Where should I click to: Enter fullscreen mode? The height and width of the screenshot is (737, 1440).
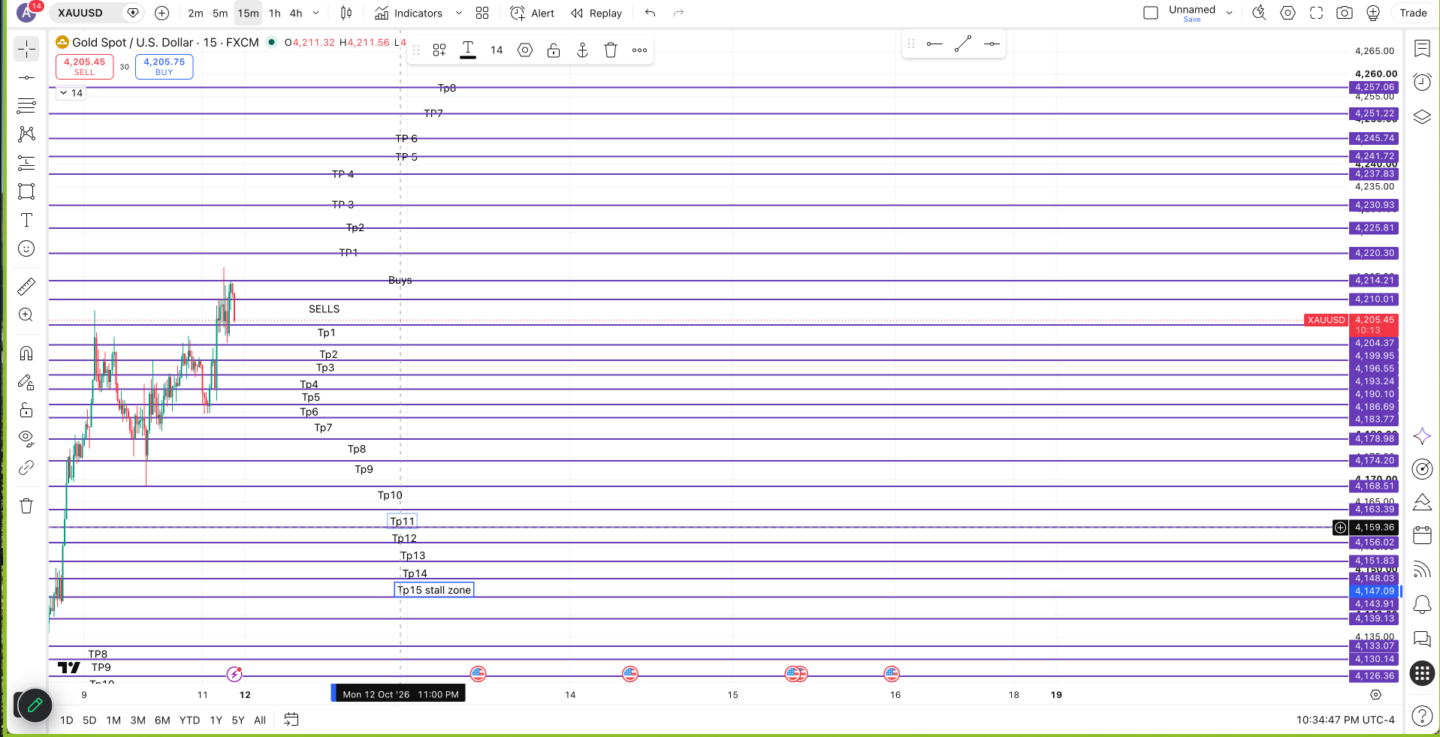click(1317, 13)
